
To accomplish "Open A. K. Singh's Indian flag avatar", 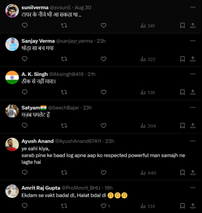I will click(x=12, y=78).
